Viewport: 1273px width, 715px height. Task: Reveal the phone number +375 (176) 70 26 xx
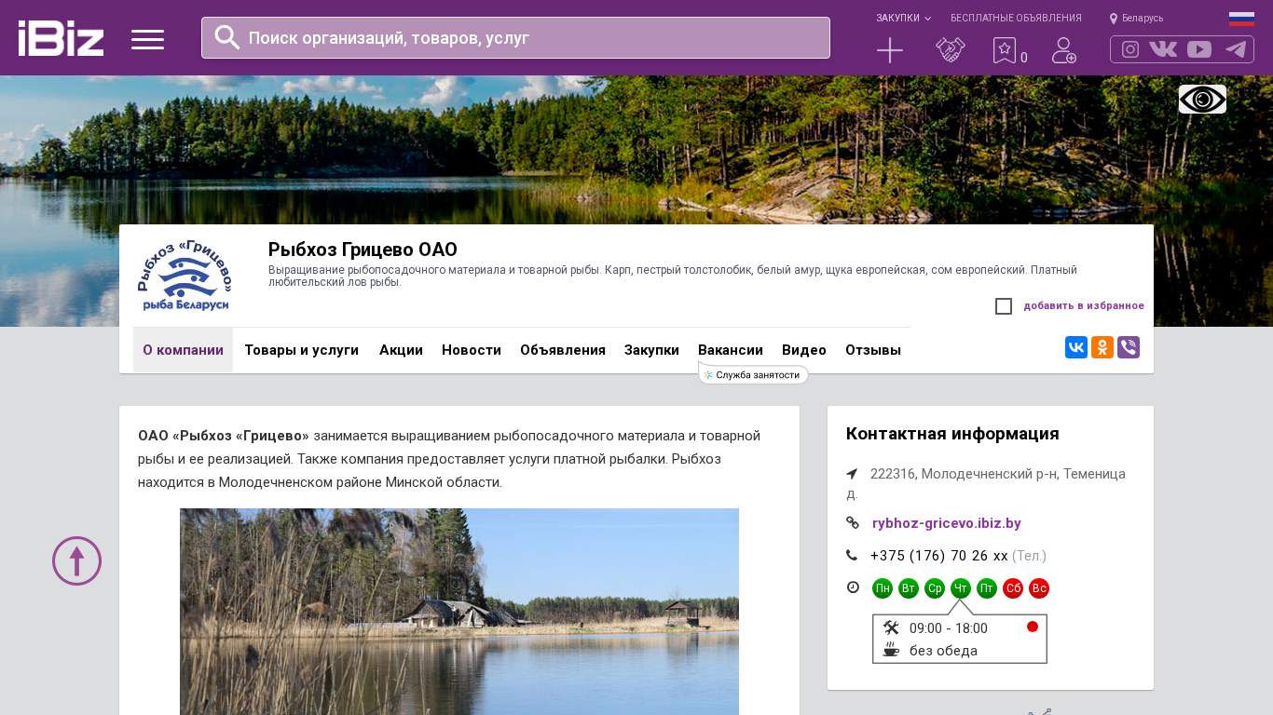(x=939, y=556)
